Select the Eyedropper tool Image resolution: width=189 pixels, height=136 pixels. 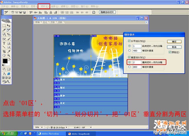(x=9, y=51)
